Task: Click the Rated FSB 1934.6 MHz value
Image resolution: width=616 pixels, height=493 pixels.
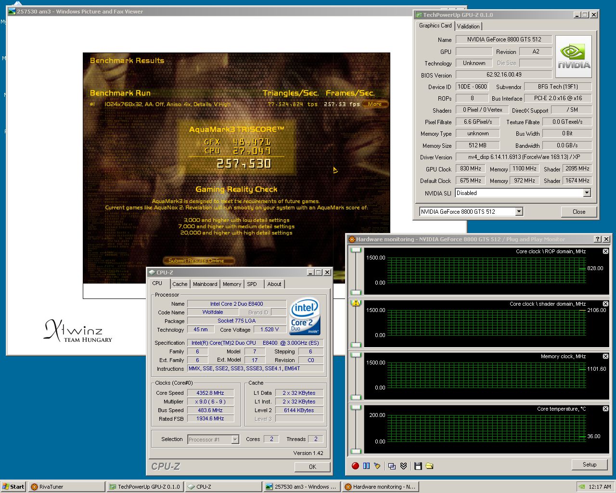Action: pyautogui.click(x=210, y=419)
